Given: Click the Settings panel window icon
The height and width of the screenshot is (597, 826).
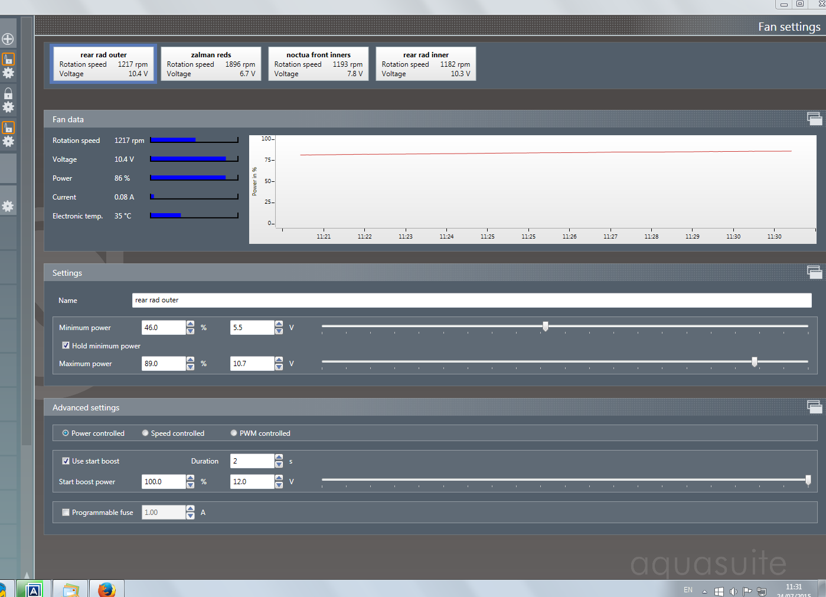Looking at the screenshot, I should click(x=814, y=272).
